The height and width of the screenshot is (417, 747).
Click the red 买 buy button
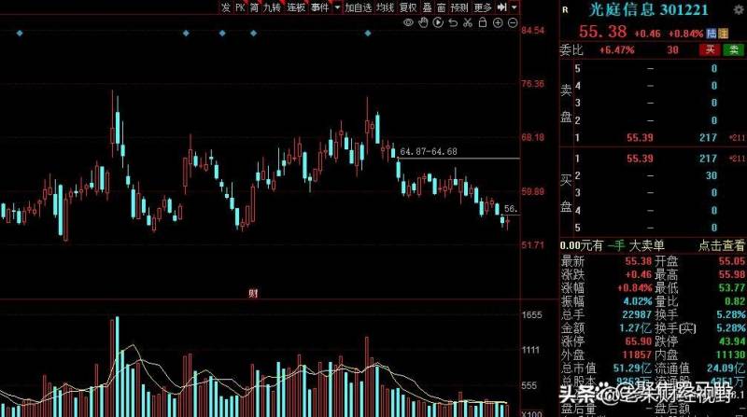point(710,49)
